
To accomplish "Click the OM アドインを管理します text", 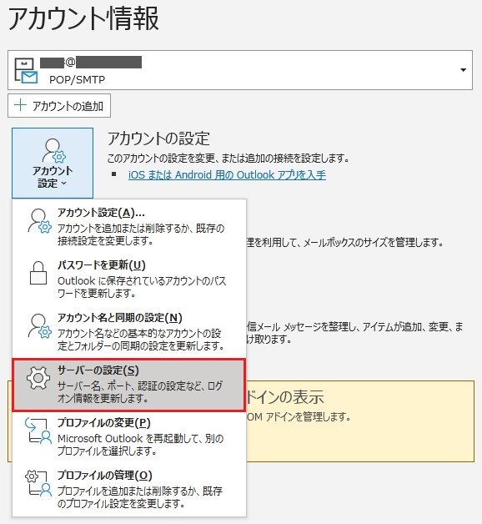I will [299, 416].
